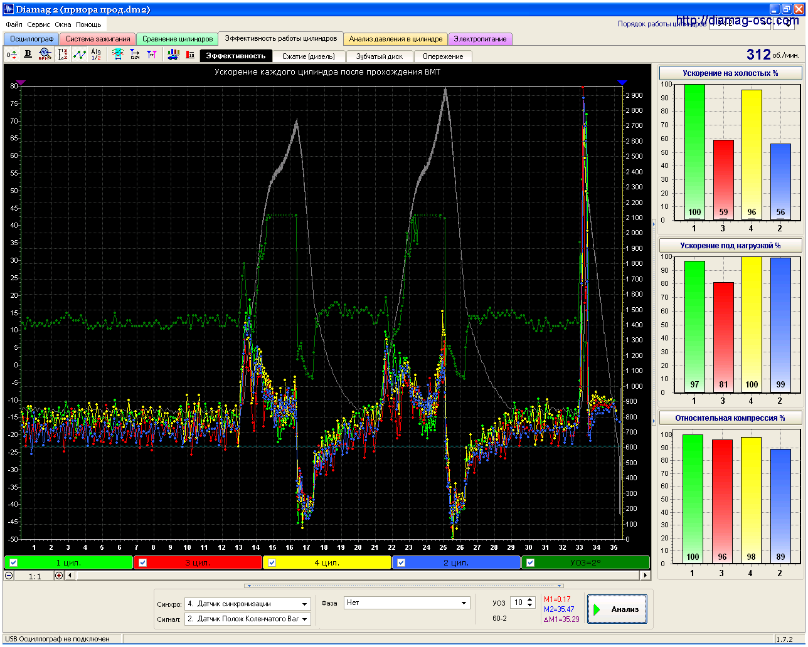Select the Опережение sub-tab
The width and height of the screenshot is (808, 647).
pyautogui.click(x=443, y=56)
